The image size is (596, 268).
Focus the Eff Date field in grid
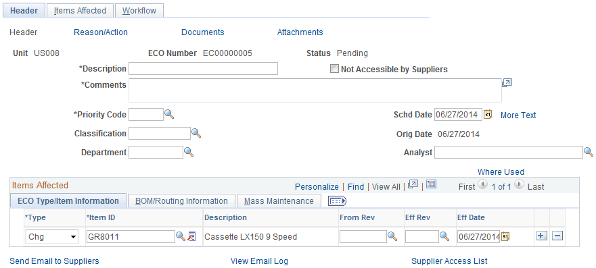(478, 237)
